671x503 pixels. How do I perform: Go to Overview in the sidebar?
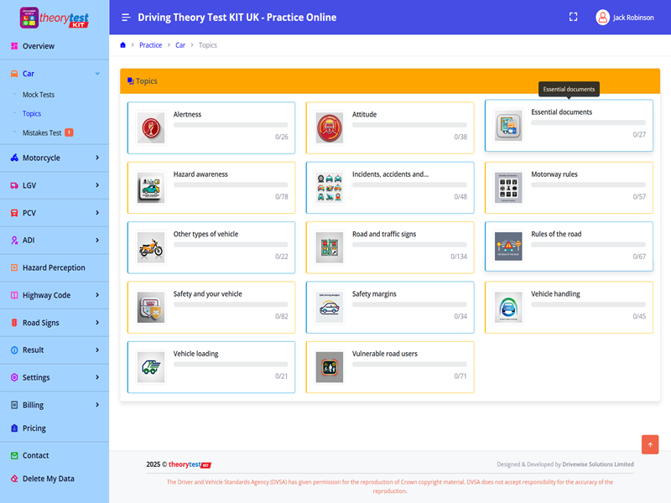coord(39,46)
